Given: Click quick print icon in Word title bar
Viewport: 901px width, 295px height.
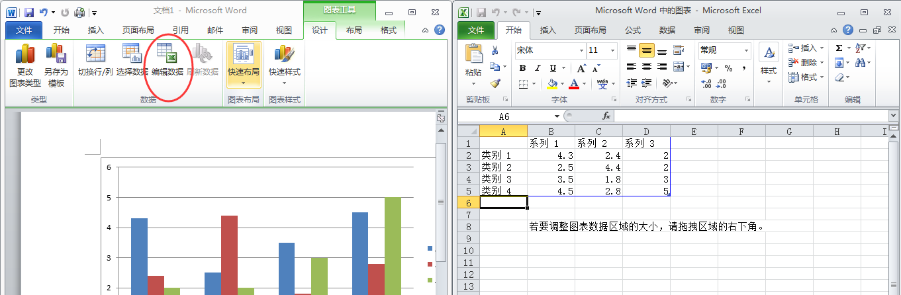Looking at the screenshot, I should [79, 12].
